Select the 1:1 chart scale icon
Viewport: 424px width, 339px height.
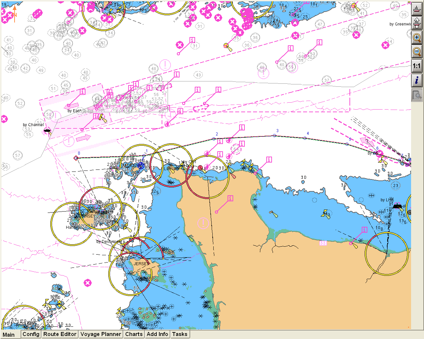pyautogui.click(x=417, y=66)
